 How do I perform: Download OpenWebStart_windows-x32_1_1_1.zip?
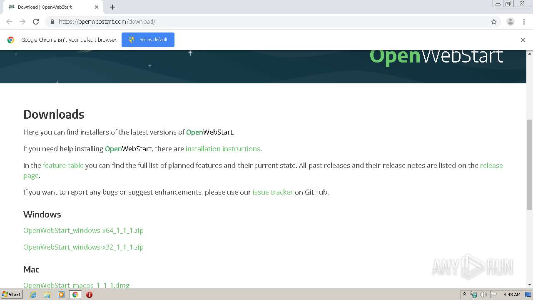(x=83, y=247)
